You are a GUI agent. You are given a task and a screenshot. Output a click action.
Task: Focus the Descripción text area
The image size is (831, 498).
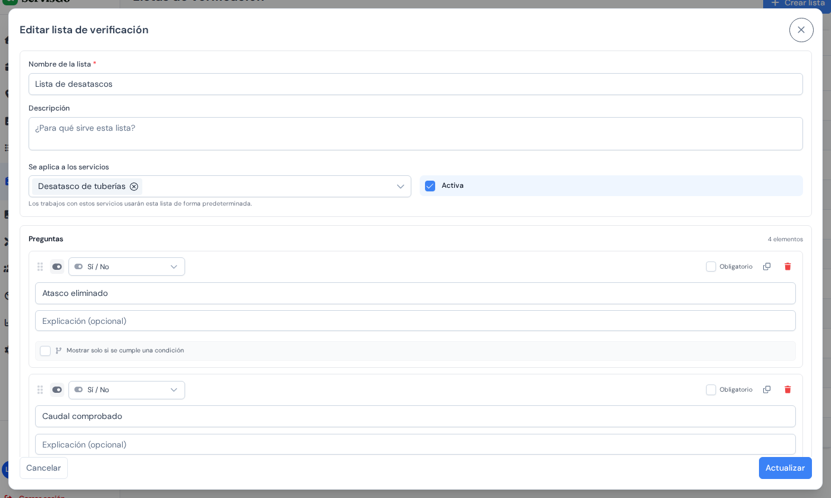click(415, 134)
